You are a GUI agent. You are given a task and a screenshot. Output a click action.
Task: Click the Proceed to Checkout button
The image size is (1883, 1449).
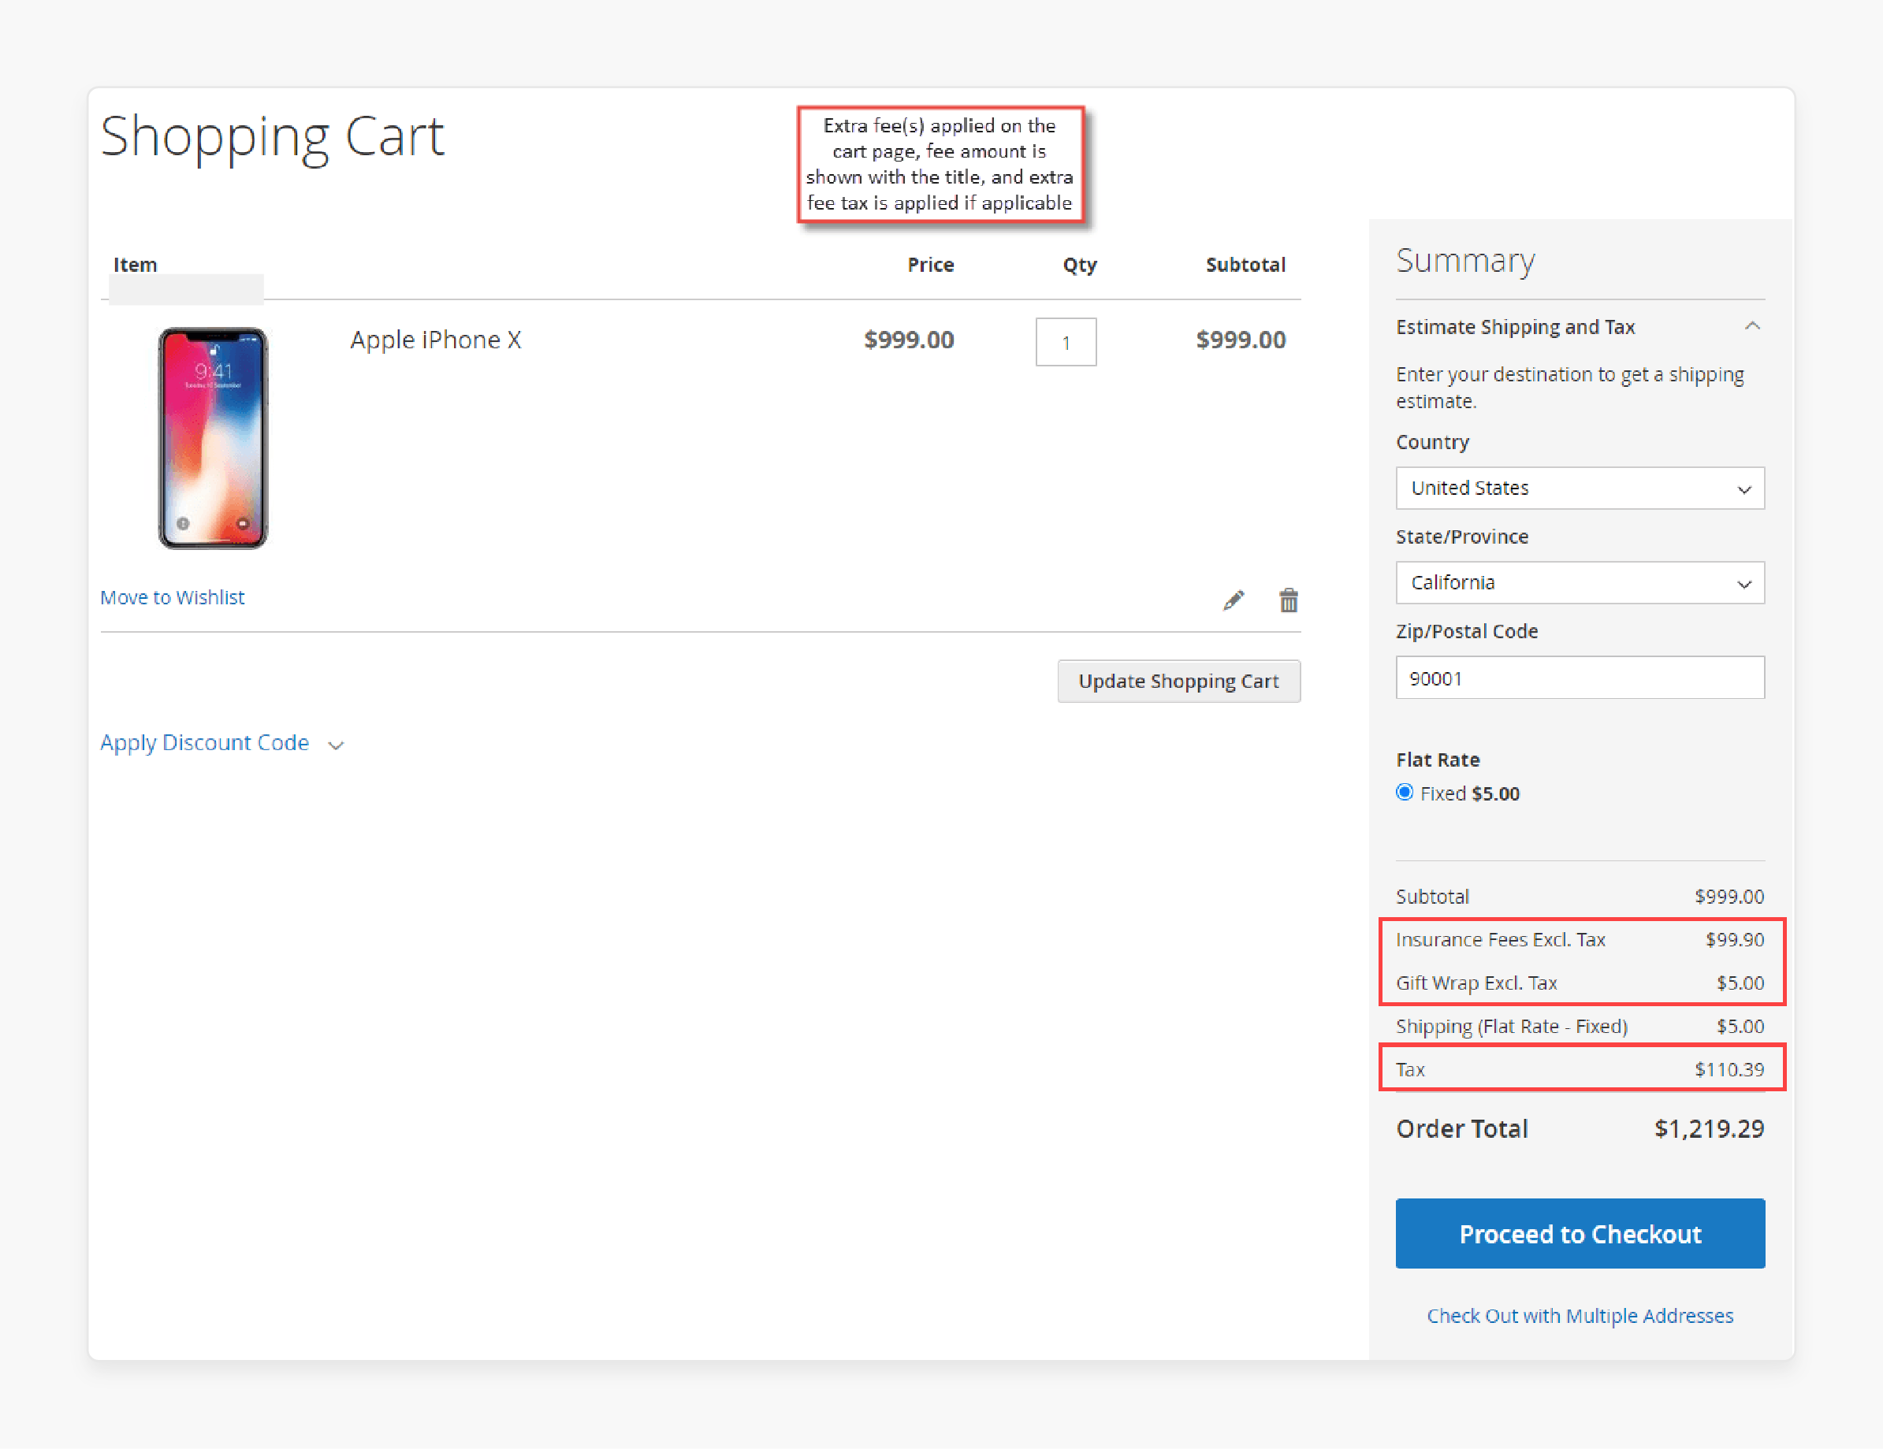[1580, 1232]
